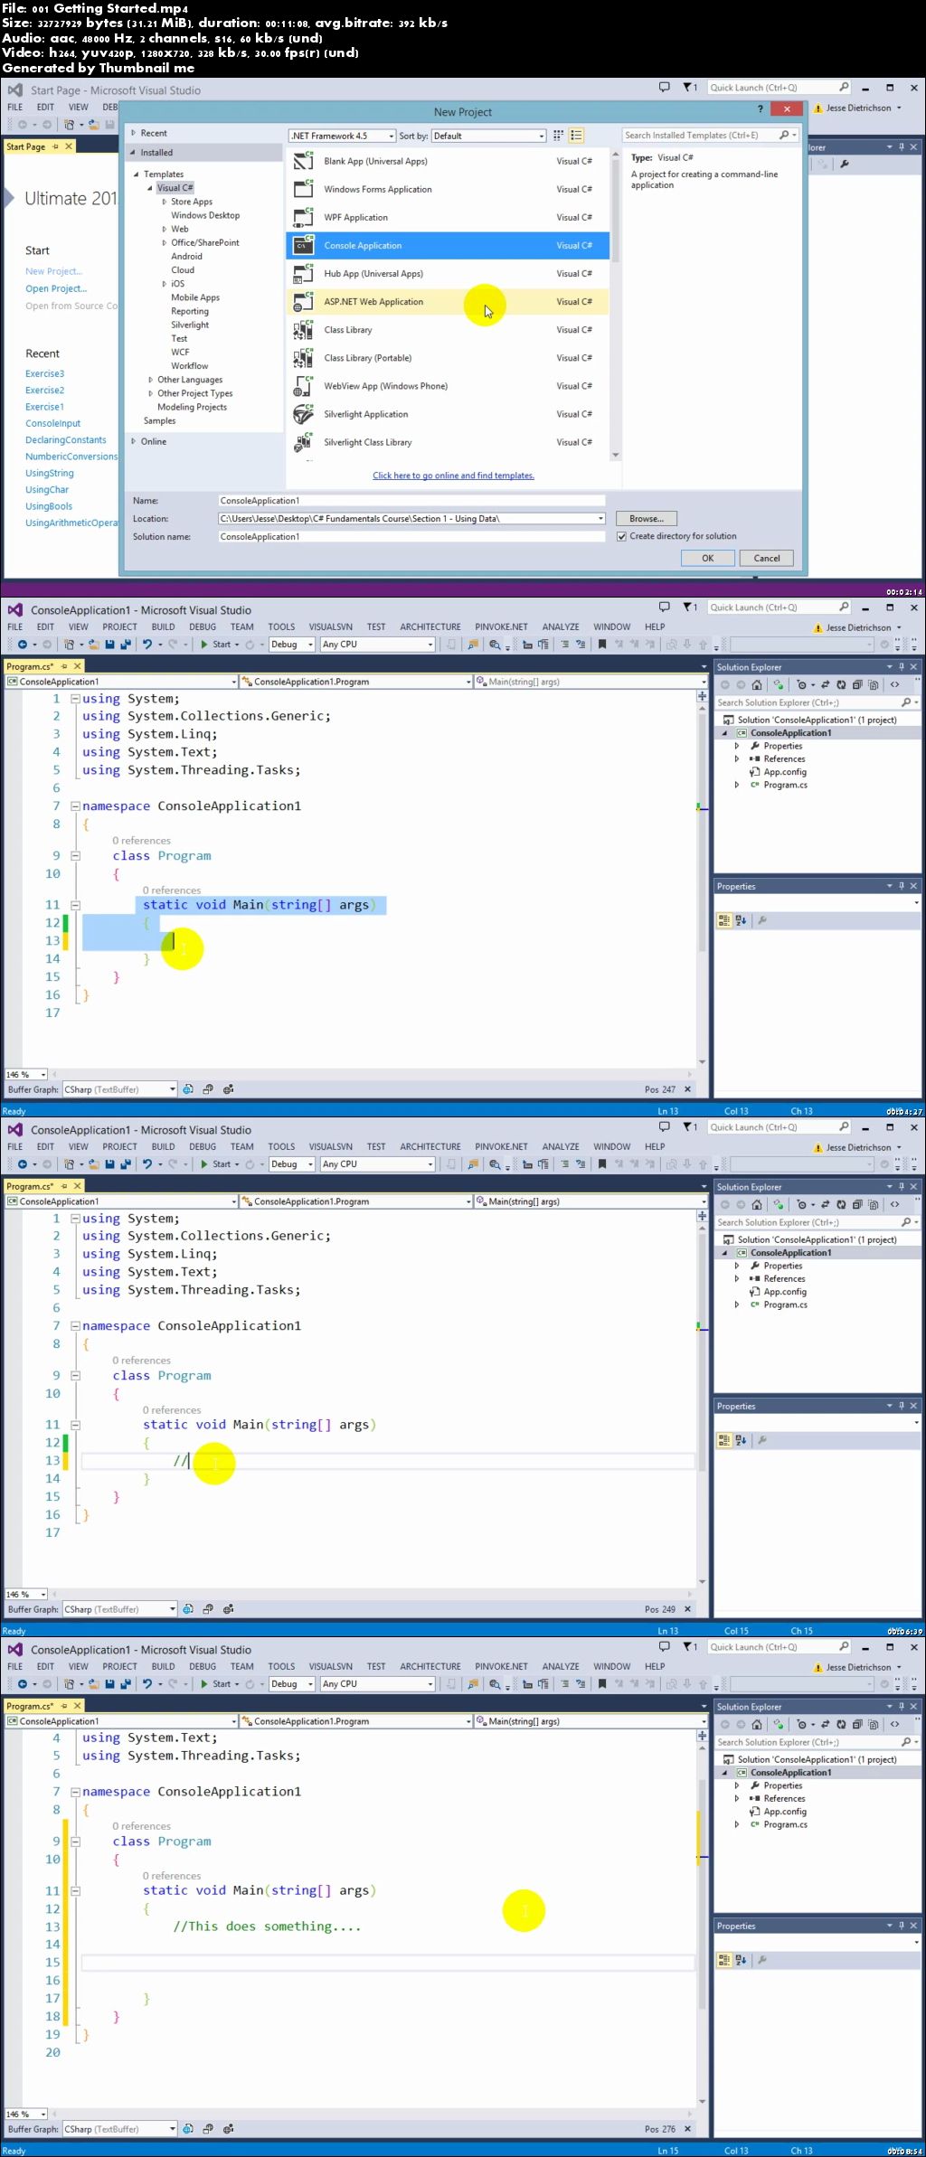Viewport: 926px width, 2157px height.
Task: Open recent project UsingChar
Action: (x=47, y=490)
